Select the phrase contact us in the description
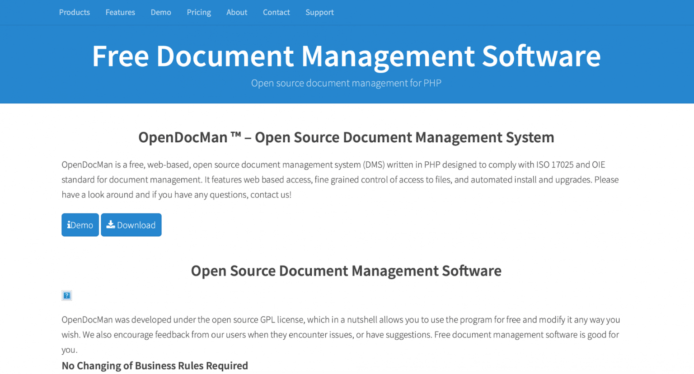This screenshot has height=374, width=694. [270, 195]
